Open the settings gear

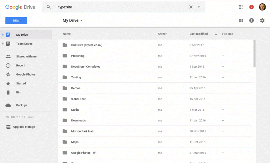[262, 20]
